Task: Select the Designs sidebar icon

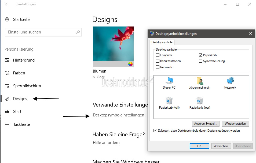Action: (7, 99)
